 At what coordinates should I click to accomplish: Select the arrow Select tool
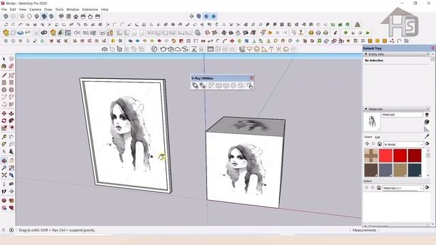coord(4,59)
